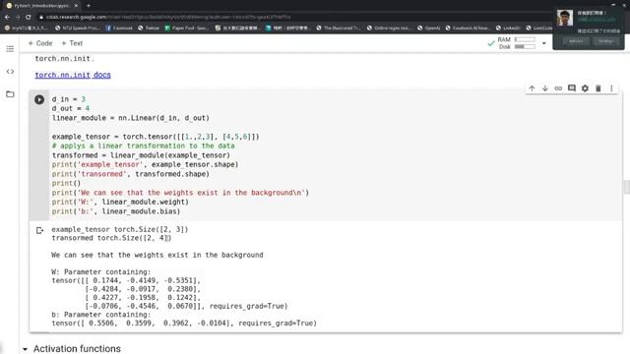Click the right button in the notification popup
This screenshot has width=630, height=354.
[x=605, y=41]
